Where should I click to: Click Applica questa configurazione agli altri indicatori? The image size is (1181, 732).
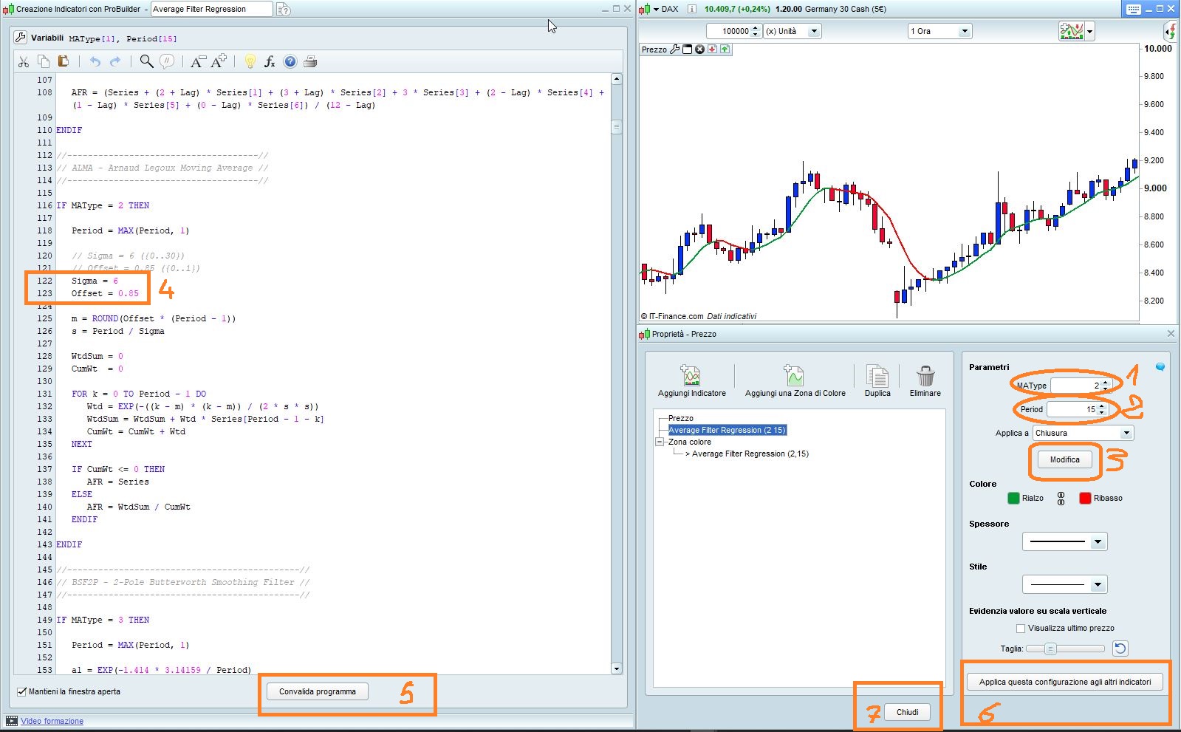1064,682
